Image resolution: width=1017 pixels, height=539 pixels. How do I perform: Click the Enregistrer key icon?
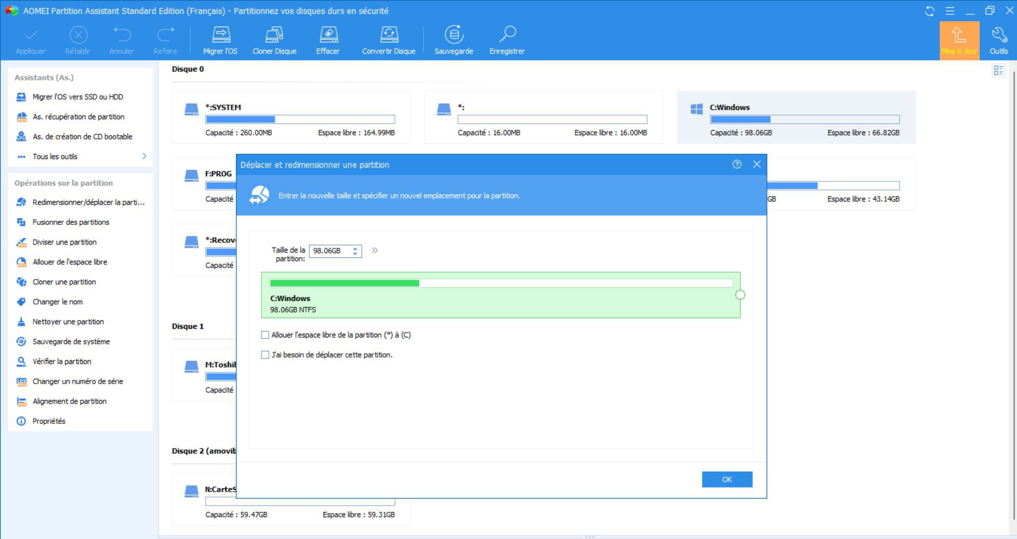click(x=507, y=35)
